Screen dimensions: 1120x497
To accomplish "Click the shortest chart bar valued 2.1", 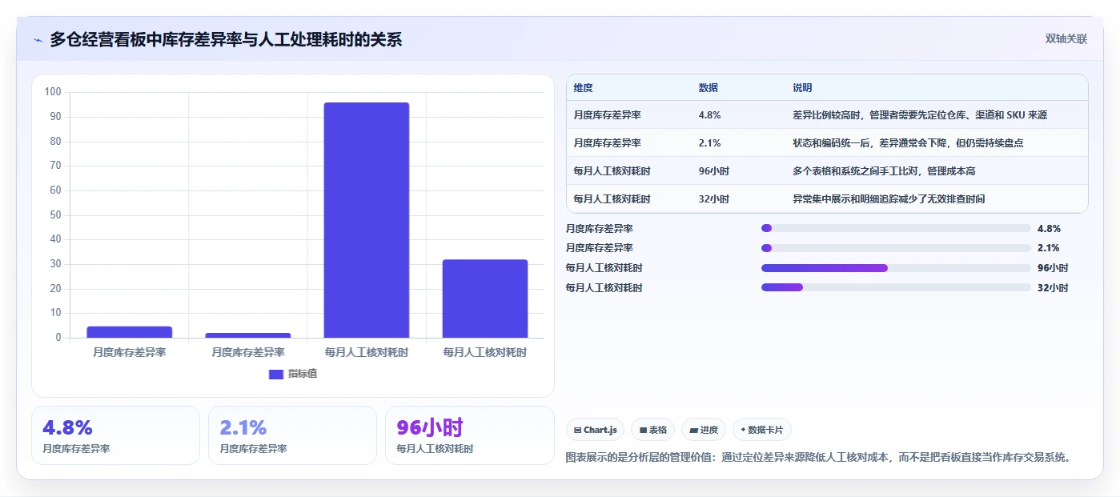I will coord(248,335).
